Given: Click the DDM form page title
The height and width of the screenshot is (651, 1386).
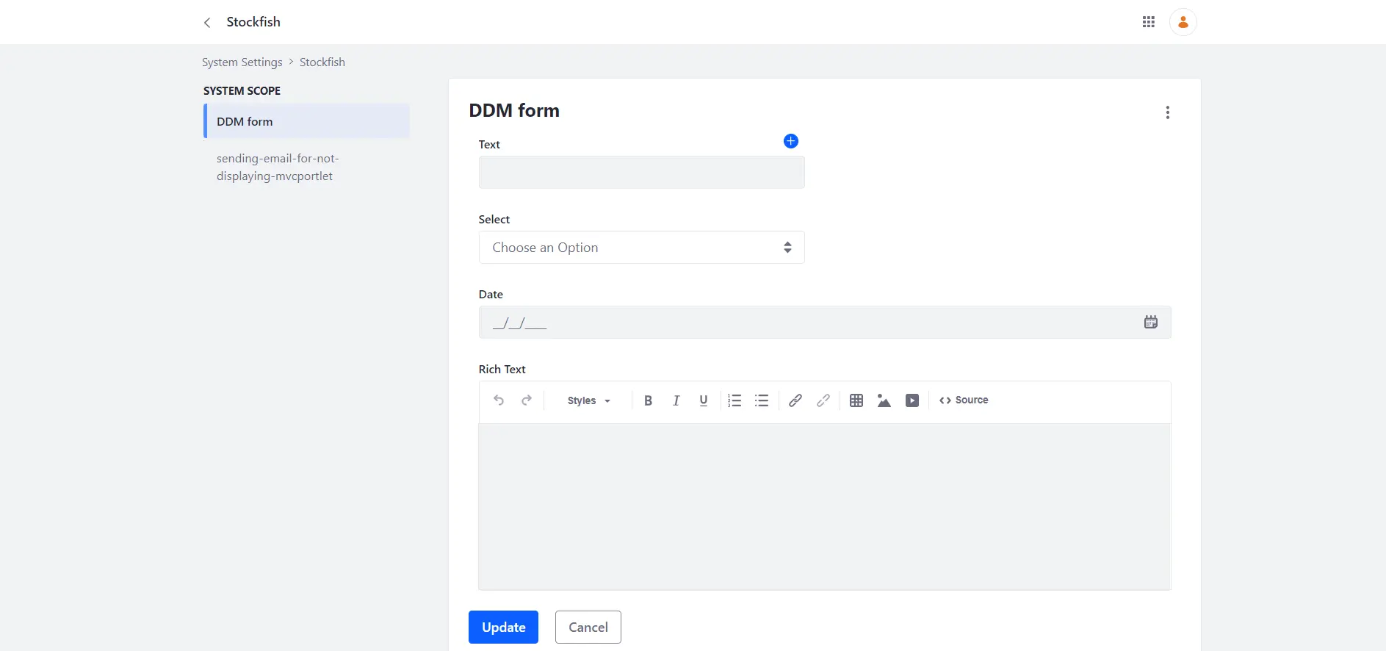Looking at the screenshot, I should pyautogui.click(x=514, y=111).
